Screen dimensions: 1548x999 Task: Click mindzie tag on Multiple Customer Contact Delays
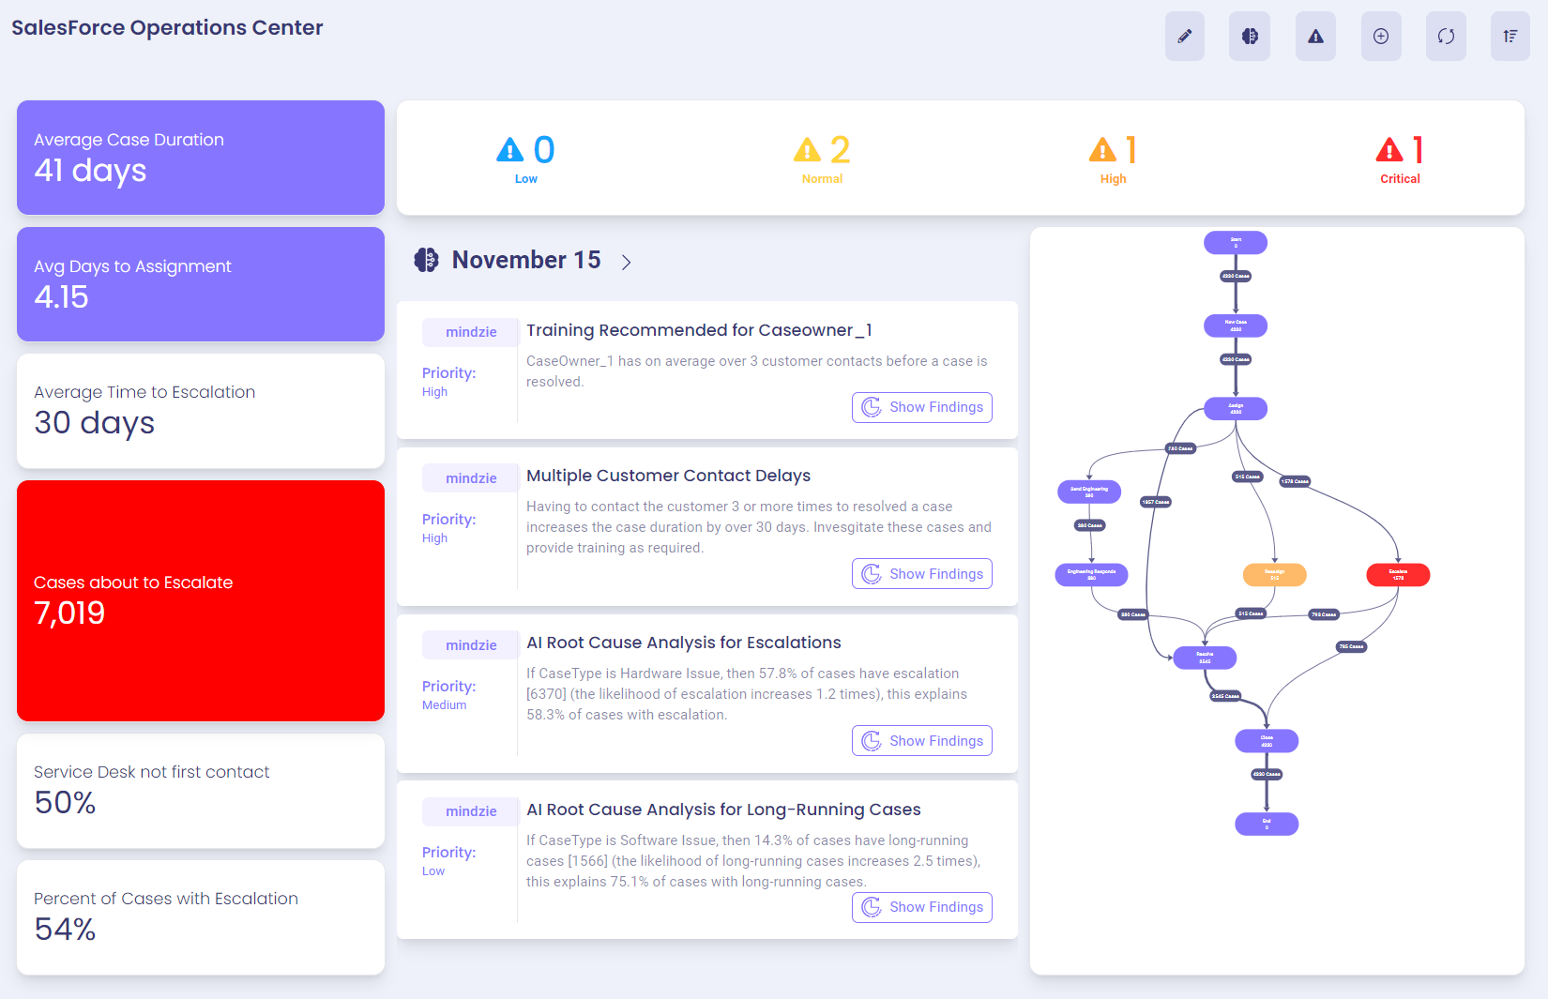[471, 478]
